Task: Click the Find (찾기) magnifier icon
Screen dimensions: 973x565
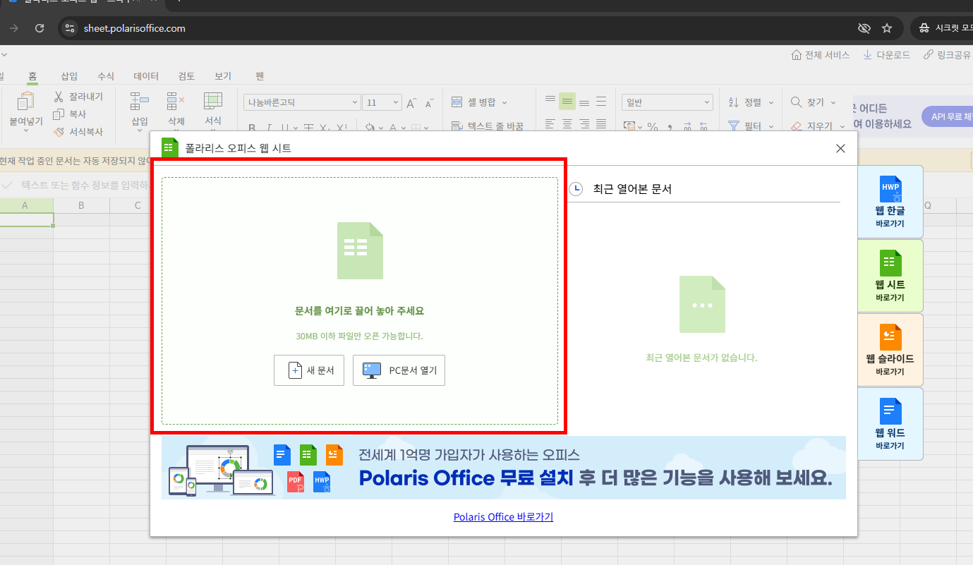Action: click(x=796, y=102)
